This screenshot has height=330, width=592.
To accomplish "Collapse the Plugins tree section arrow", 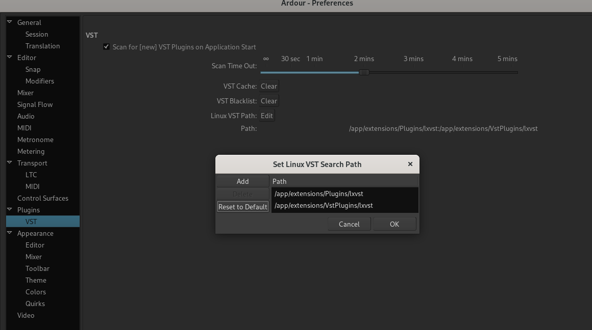I will pyautogui.click(x=9, y=209).
